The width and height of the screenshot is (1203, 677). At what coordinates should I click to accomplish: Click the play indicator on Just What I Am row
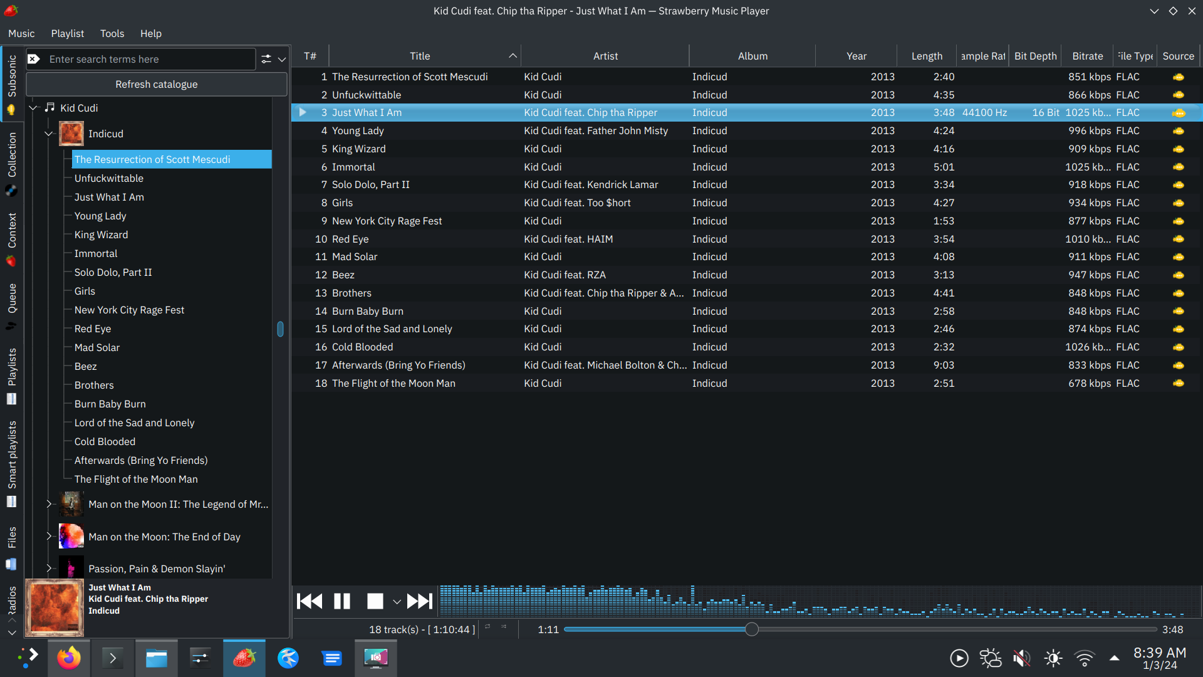[x=303, y=112]
